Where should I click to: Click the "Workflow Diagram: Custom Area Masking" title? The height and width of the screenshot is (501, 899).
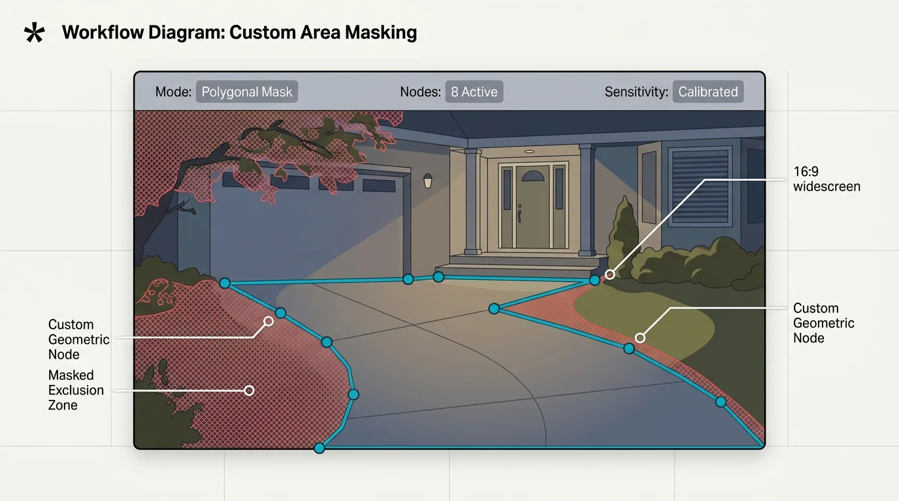click(239, 33)
